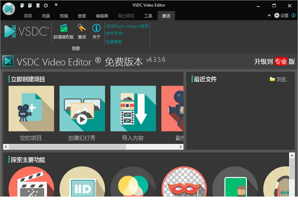
Task: Click the red video capture camera tile
Action: coord(172,108)
